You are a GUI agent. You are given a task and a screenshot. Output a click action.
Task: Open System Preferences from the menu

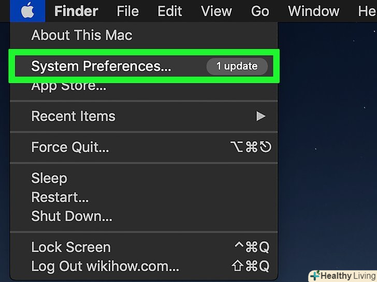pyautogui.click(x=101, y=66)
